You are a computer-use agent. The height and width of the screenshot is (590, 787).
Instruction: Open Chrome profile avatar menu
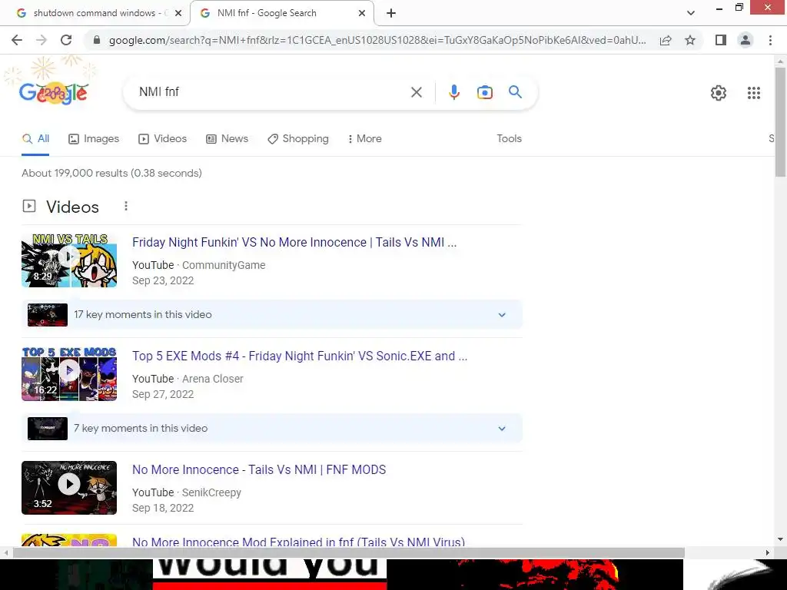point(745,40)
